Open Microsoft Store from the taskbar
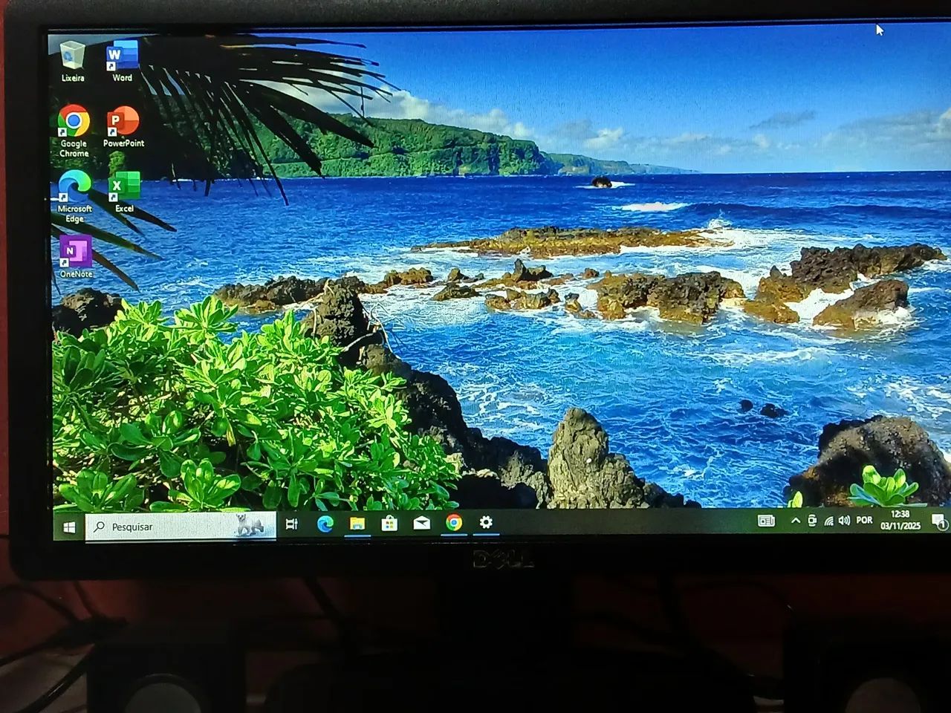951x713 pixels. [389, 523]
